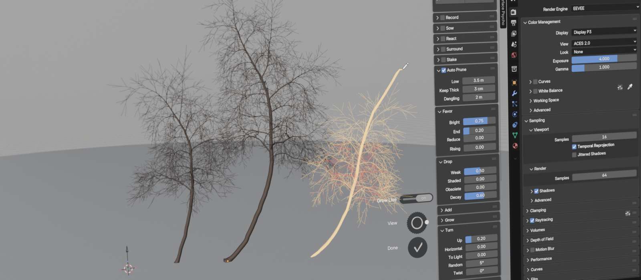The height and width of the screenshot is (280, 641).
Task: Open the Object properties orange square icon
Action: 514,83
